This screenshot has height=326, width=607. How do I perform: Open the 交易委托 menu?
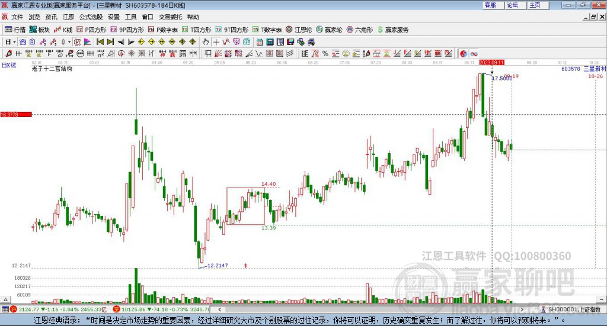click(170, 17)
